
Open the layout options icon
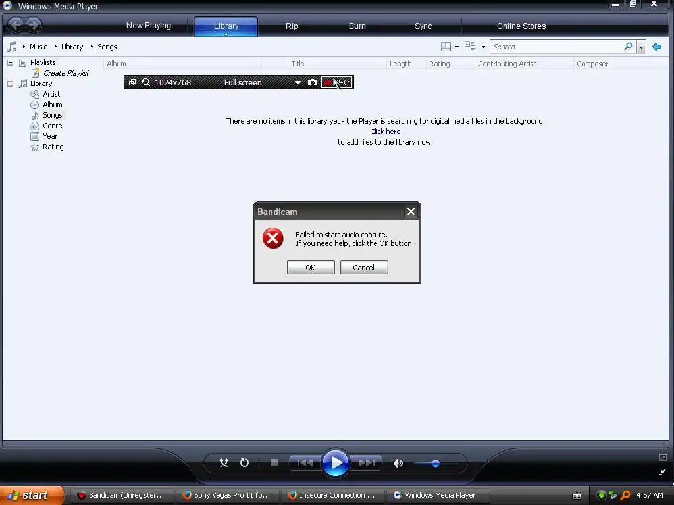click(446, 47)
